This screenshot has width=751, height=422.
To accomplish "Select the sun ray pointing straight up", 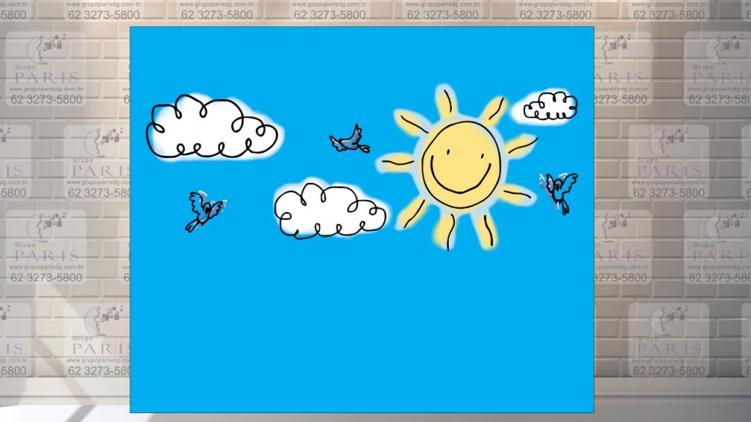I will 446,102.
